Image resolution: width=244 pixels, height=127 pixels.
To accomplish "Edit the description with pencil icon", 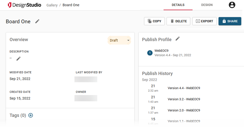I will 19,59.
